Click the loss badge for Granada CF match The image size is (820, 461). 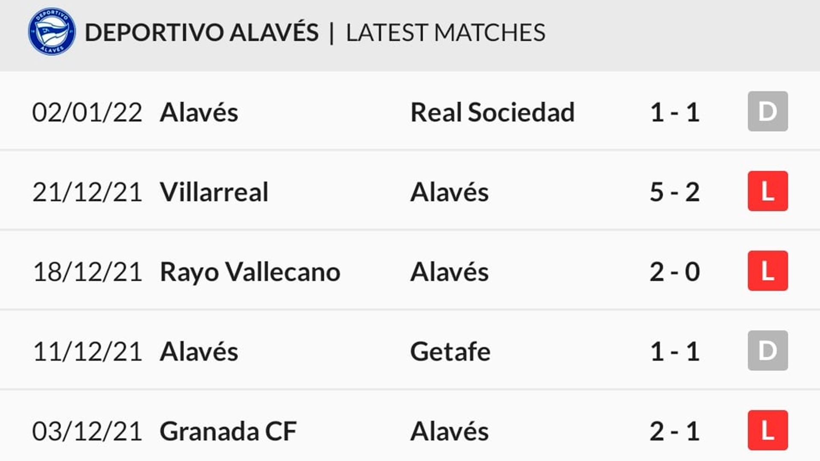pos(767,430)
